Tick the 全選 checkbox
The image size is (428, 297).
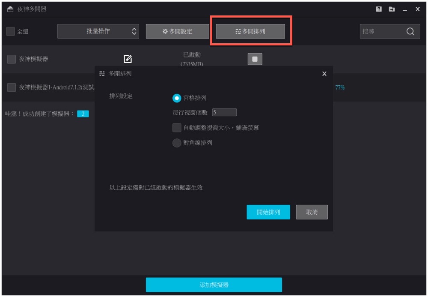10,31
